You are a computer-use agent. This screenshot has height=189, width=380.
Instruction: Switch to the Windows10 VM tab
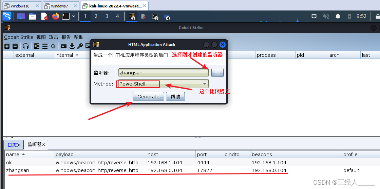[x=22, y=6]
